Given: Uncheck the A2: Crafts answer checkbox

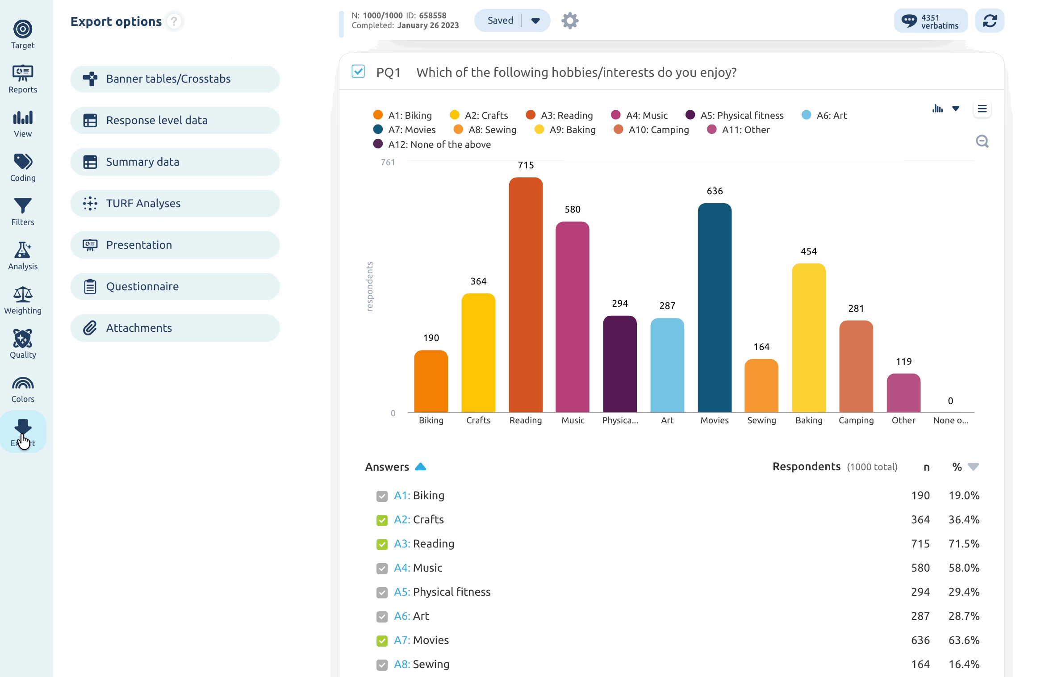Looking at the screenshot, I should click(x=382, y=520).
